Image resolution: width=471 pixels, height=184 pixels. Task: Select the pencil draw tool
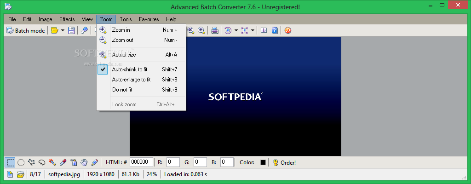[95, 163]
